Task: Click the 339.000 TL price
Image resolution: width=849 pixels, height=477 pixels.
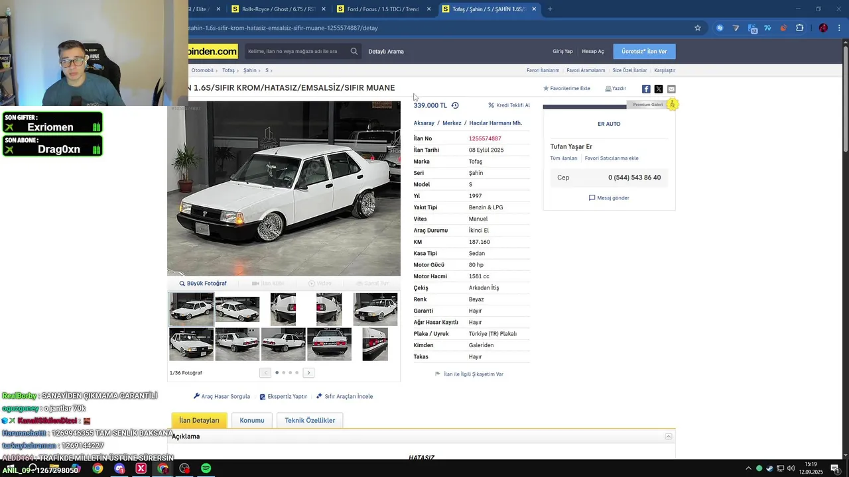Action: coord(430,105)
